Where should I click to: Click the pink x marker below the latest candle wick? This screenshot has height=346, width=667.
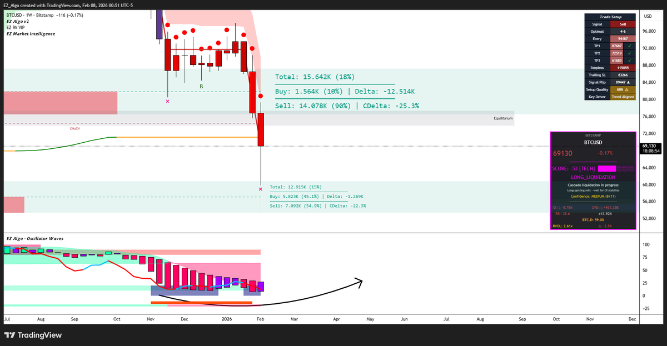click(x=261, y=189)
